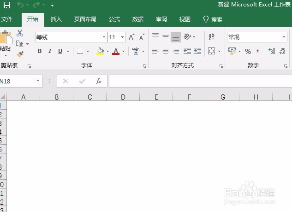Toggle Underline formatting

pyautogui.click(x=60, y=51)
